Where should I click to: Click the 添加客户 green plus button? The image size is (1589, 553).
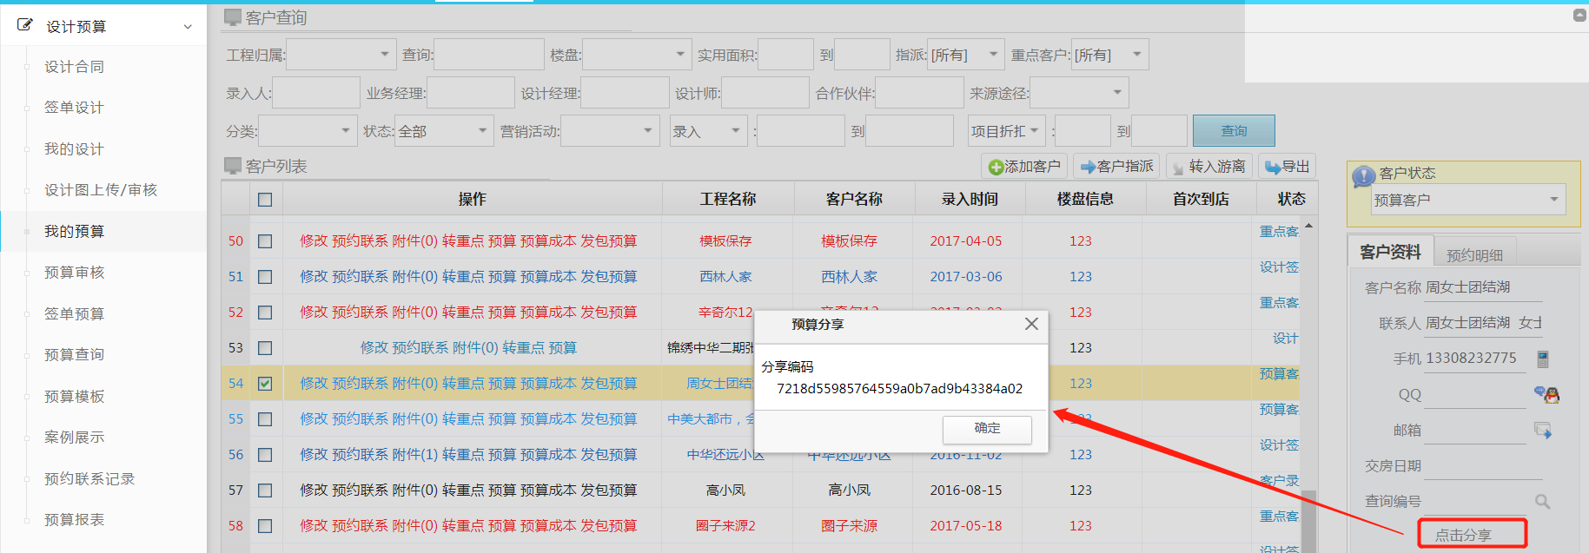point(1024,166)
